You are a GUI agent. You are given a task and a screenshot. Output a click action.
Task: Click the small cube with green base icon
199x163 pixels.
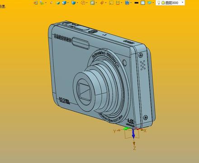click(58, 3)
